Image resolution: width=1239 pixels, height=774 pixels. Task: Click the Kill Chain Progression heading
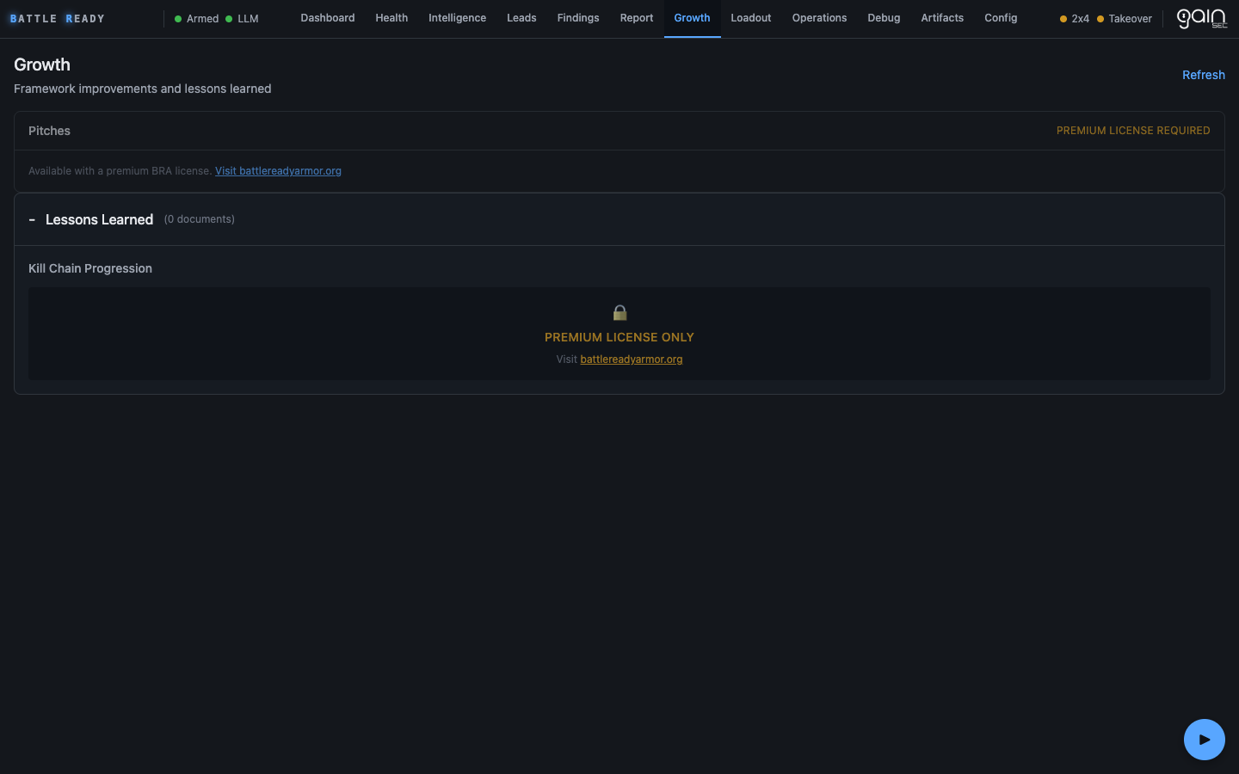90,268
